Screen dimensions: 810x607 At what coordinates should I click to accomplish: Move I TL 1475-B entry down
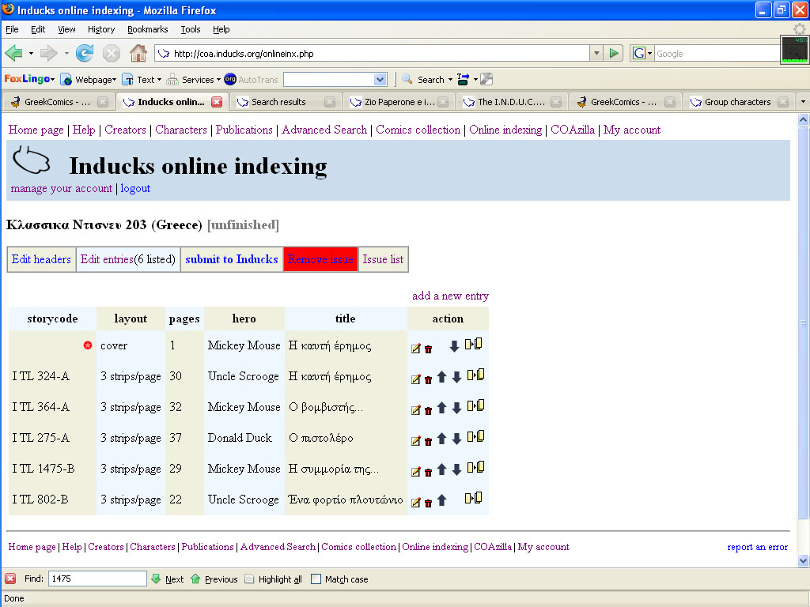point(456,469)
